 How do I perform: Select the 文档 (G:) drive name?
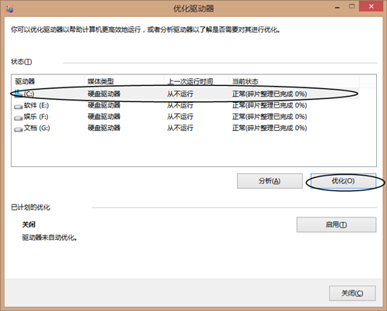coord(37,128)
